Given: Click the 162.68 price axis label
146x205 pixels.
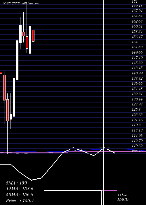Looking at the screenshot, I should click(137, 21).
